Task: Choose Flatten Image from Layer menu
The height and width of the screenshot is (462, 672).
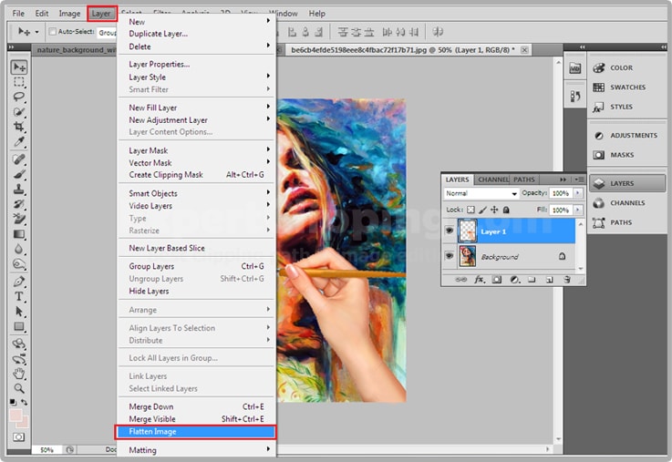Action: pos(196,432)
